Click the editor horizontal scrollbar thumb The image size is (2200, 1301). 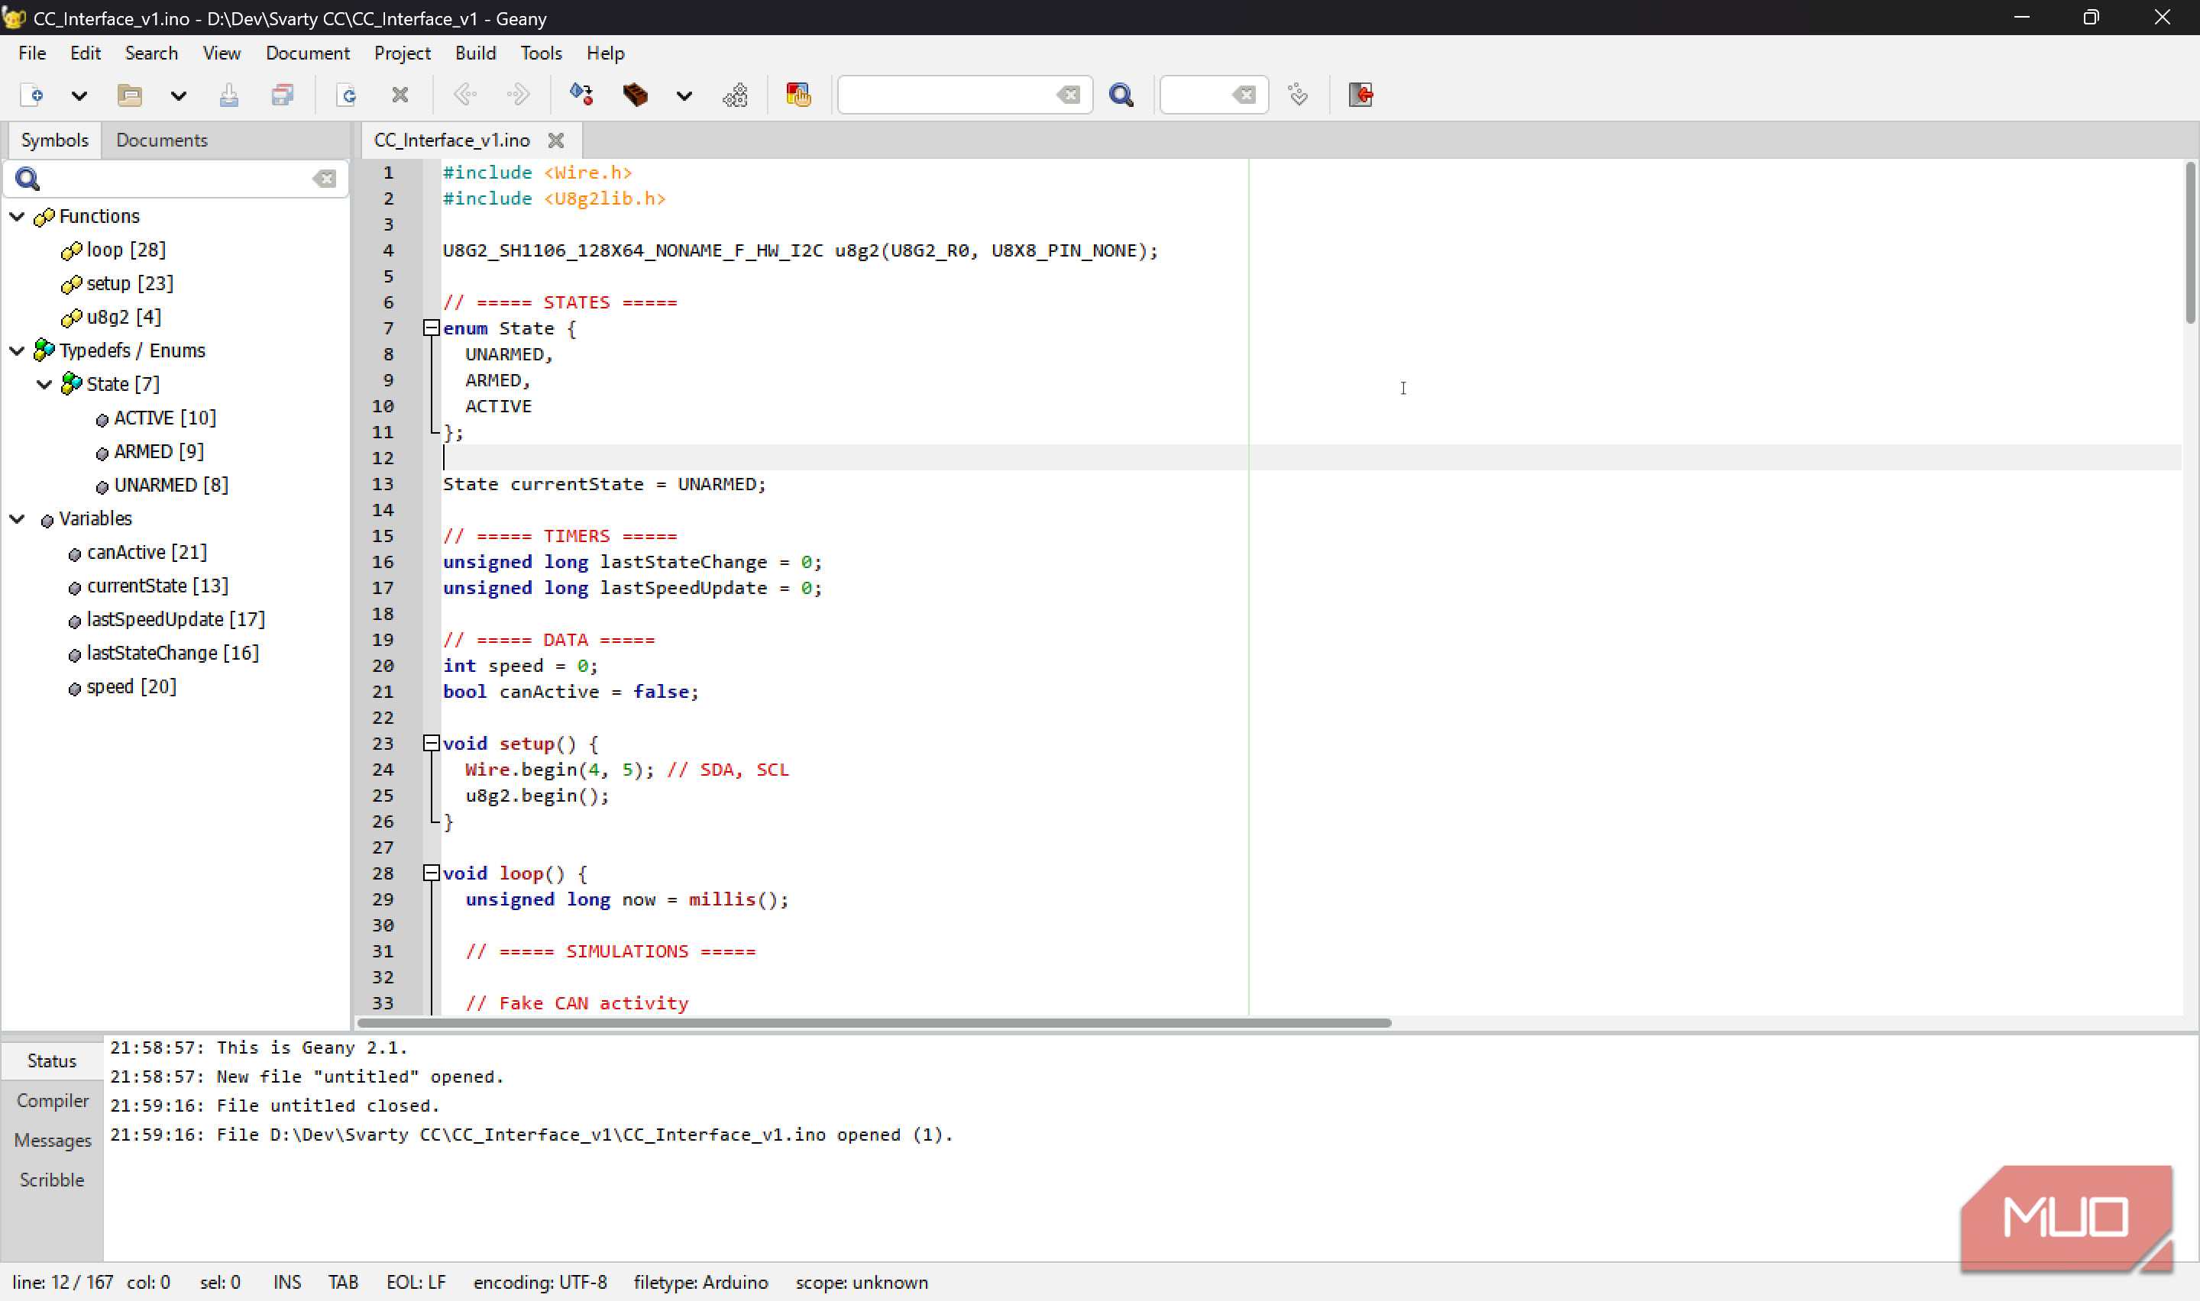point(873,1023)
